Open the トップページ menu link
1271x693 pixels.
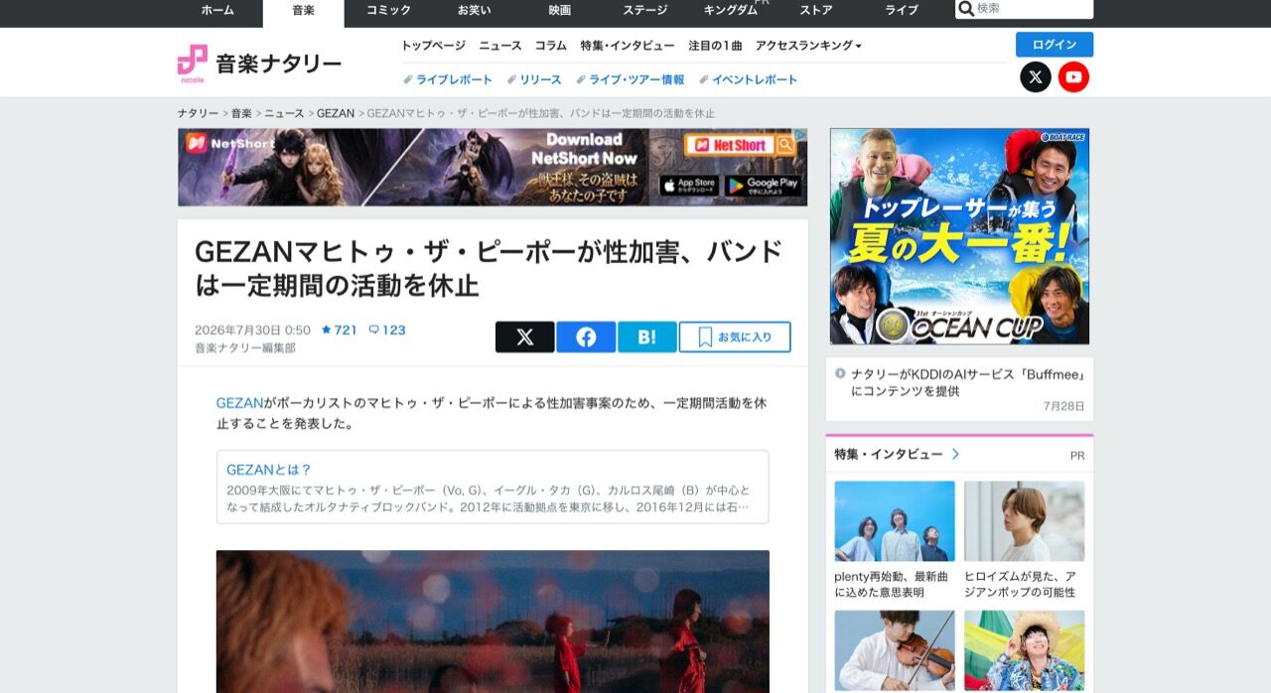[x=433, y=46]
